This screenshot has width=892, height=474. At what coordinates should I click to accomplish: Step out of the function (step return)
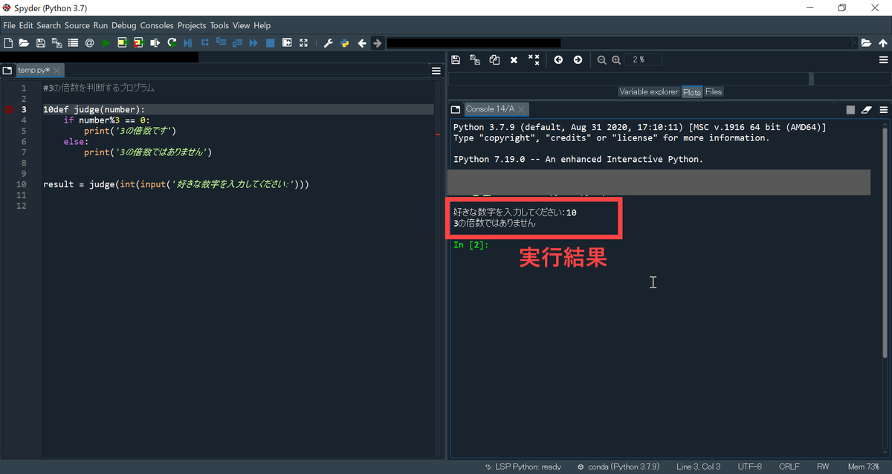click(x=237, y=43)
